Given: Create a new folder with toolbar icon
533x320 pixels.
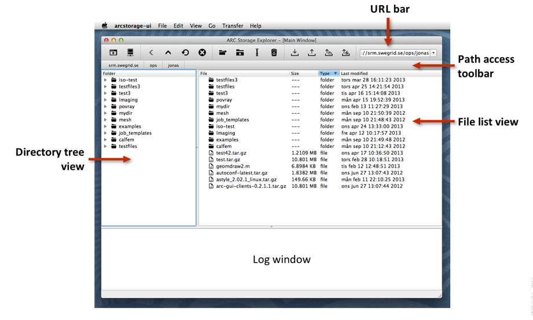Looking at the screenshot, I should pos(240,53).
